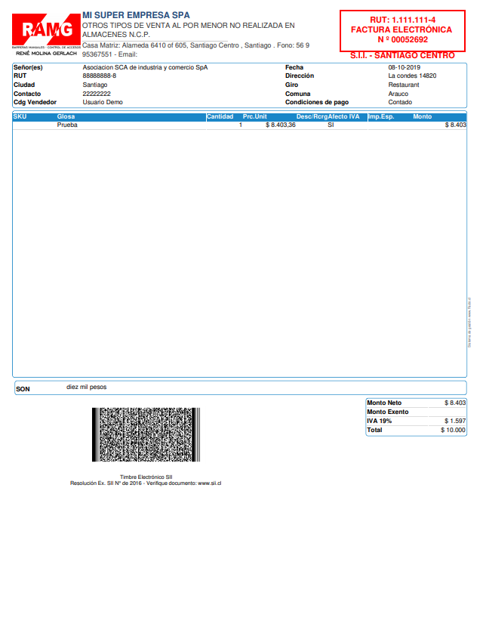Click address value 'La condes 14820'

(x=412, y=76)
